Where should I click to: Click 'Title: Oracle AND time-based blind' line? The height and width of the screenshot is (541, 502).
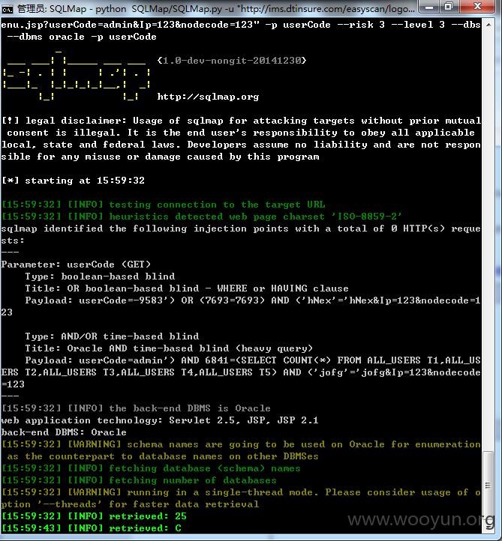169,348
